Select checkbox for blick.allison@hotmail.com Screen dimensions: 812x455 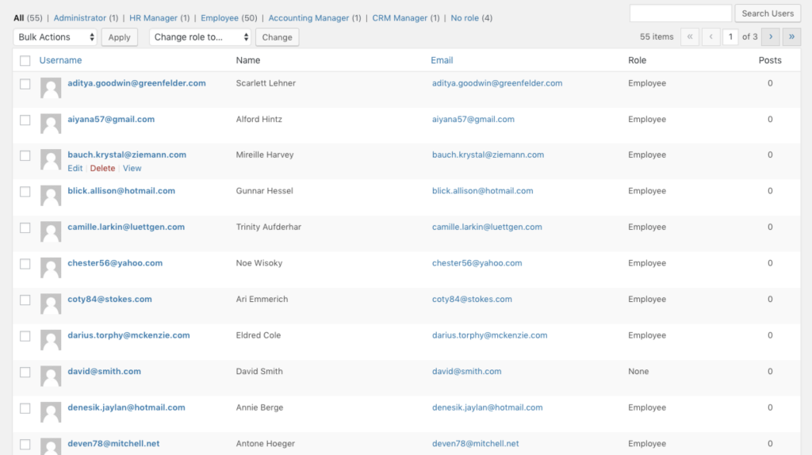pyautogui.click(x=25, y=192)
